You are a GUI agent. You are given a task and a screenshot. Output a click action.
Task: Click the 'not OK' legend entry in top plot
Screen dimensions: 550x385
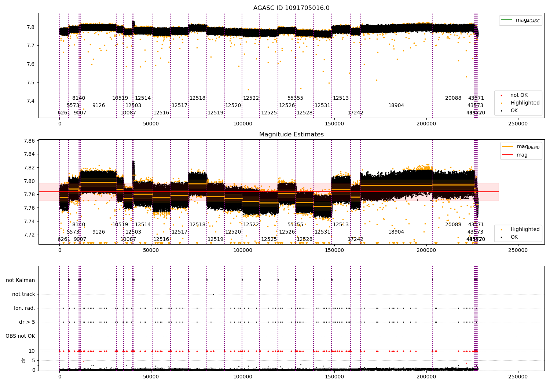coord(519,95)
